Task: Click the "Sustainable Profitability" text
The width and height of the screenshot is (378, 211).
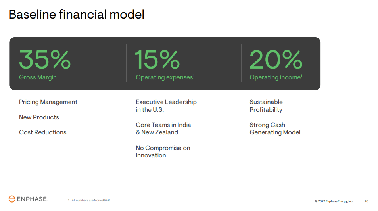Action: point(266,106)
